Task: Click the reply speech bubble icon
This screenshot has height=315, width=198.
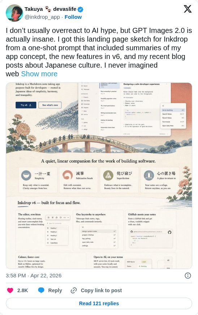Action: (41, 290)
